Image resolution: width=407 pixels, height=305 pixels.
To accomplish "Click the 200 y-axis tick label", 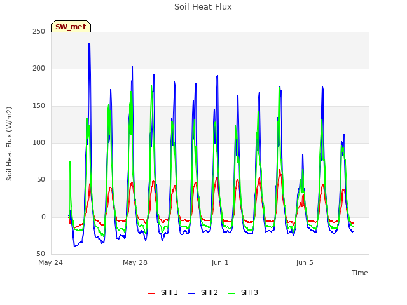I will pyautogui.click(x=39, y=69).
